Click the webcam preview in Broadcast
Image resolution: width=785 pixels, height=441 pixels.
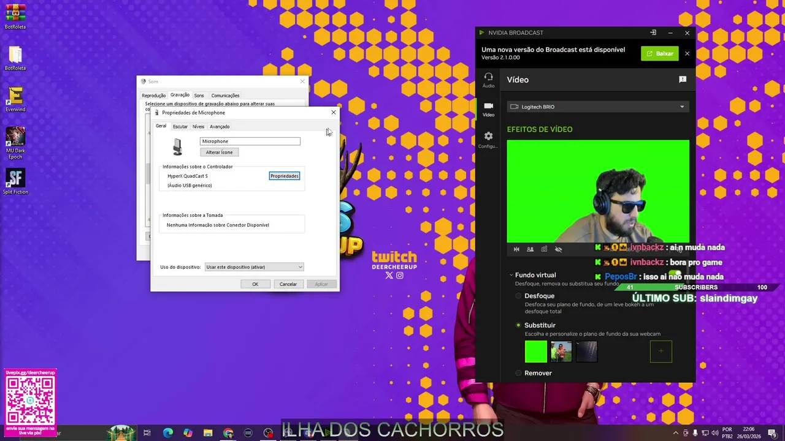(x=598, y=192)
